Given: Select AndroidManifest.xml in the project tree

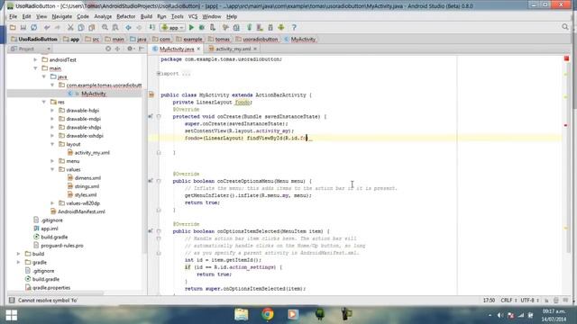Looking at the screenshot, I should point(78,211).
